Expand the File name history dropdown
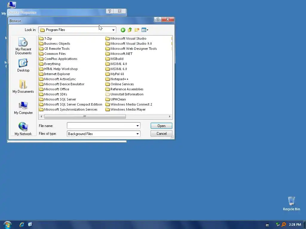 137,126
